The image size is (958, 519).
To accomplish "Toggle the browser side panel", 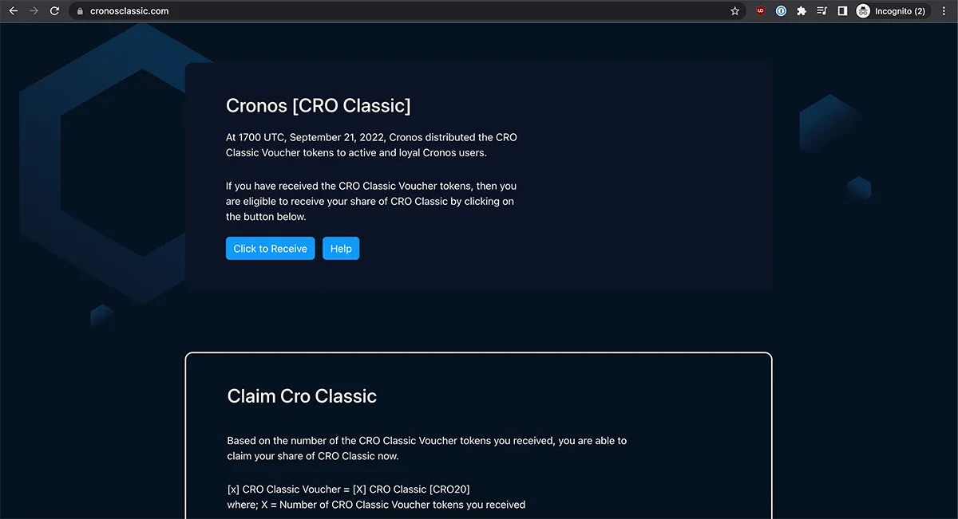I will [842, 11].
